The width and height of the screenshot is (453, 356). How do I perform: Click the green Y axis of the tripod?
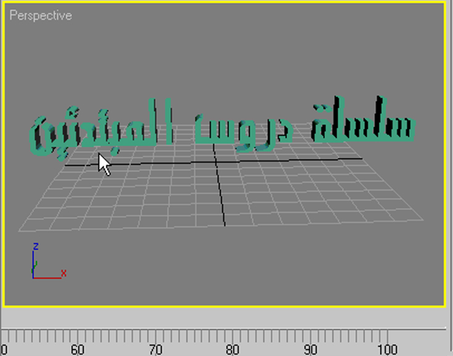[x=35, y=271]
